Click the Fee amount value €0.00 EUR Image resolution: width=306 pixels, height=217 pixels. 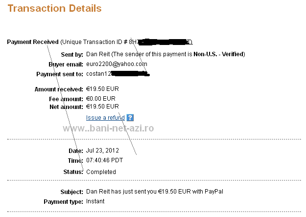coord(101,98)
